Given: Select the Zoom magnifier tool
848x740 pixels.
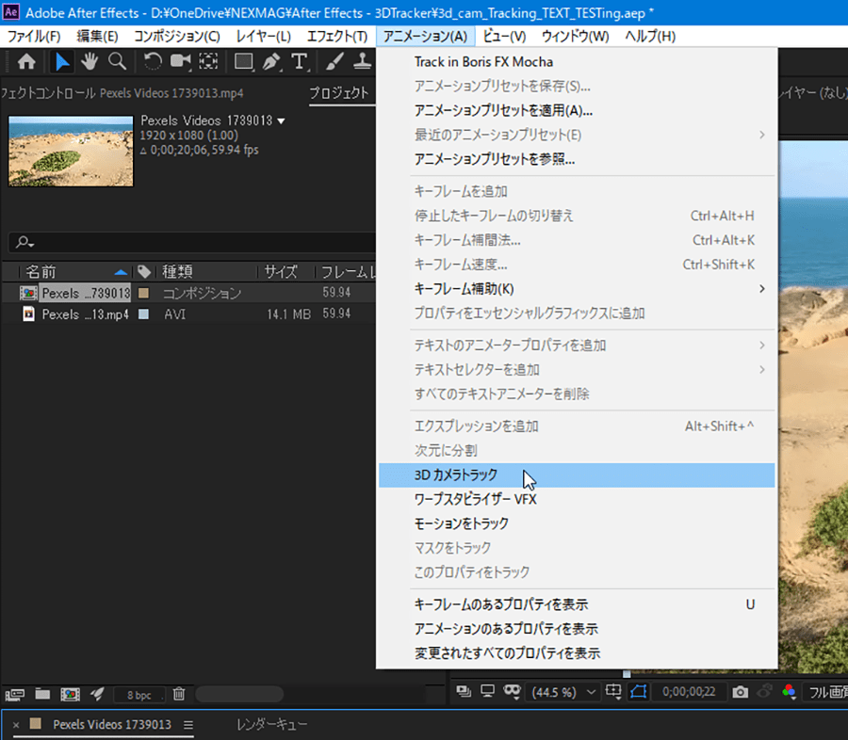Looking at the screenshot, I should pos(117,61).
